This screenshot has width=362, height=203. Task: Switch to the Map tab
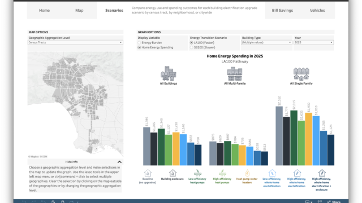pyautogui.click(x=79, y=10)
